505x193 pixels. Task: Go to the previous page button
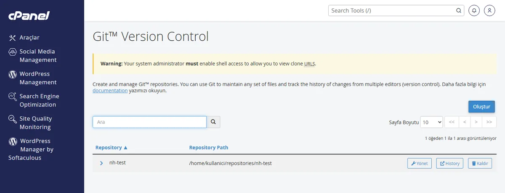[464, 122]
